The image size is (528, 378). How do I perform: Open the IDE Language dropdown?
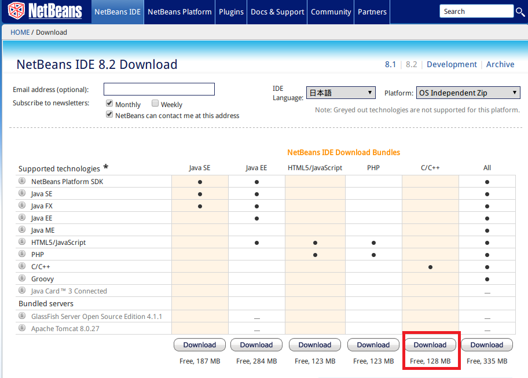[x=341, y=93]
